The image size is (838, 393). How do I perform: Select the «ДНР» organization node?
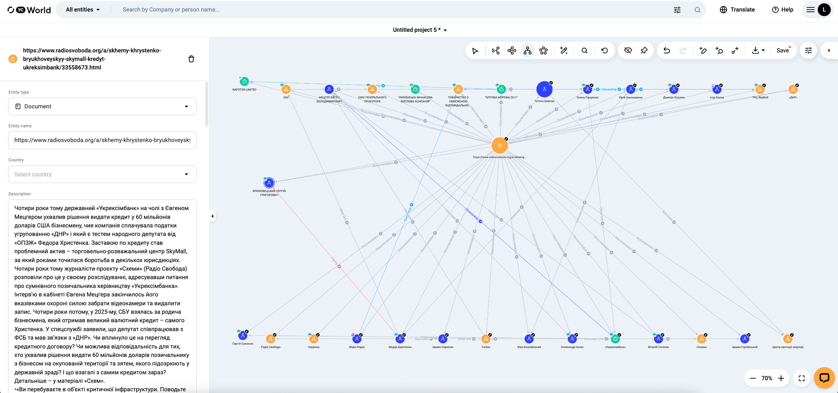pyautogui.click(x=793, y=89)
